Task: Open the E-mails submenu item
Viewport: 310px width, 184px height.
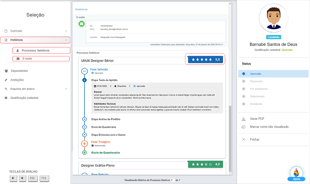Action: [27, 59]
